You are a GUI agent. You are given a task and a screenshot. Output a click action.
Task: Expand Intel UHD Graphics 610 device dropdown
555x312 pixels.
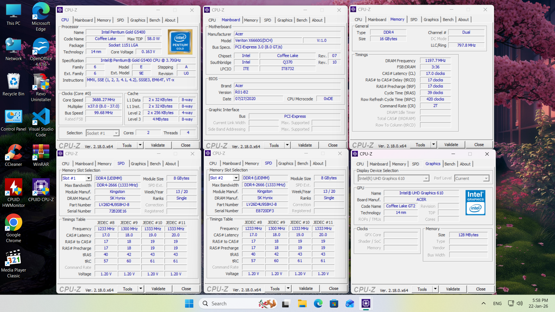coord(426,179)
